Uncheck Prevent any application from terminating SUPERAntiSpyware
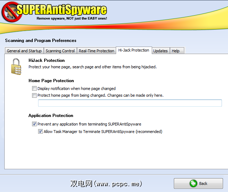Viewport: 228px width, 192px height. coord(34,124)
